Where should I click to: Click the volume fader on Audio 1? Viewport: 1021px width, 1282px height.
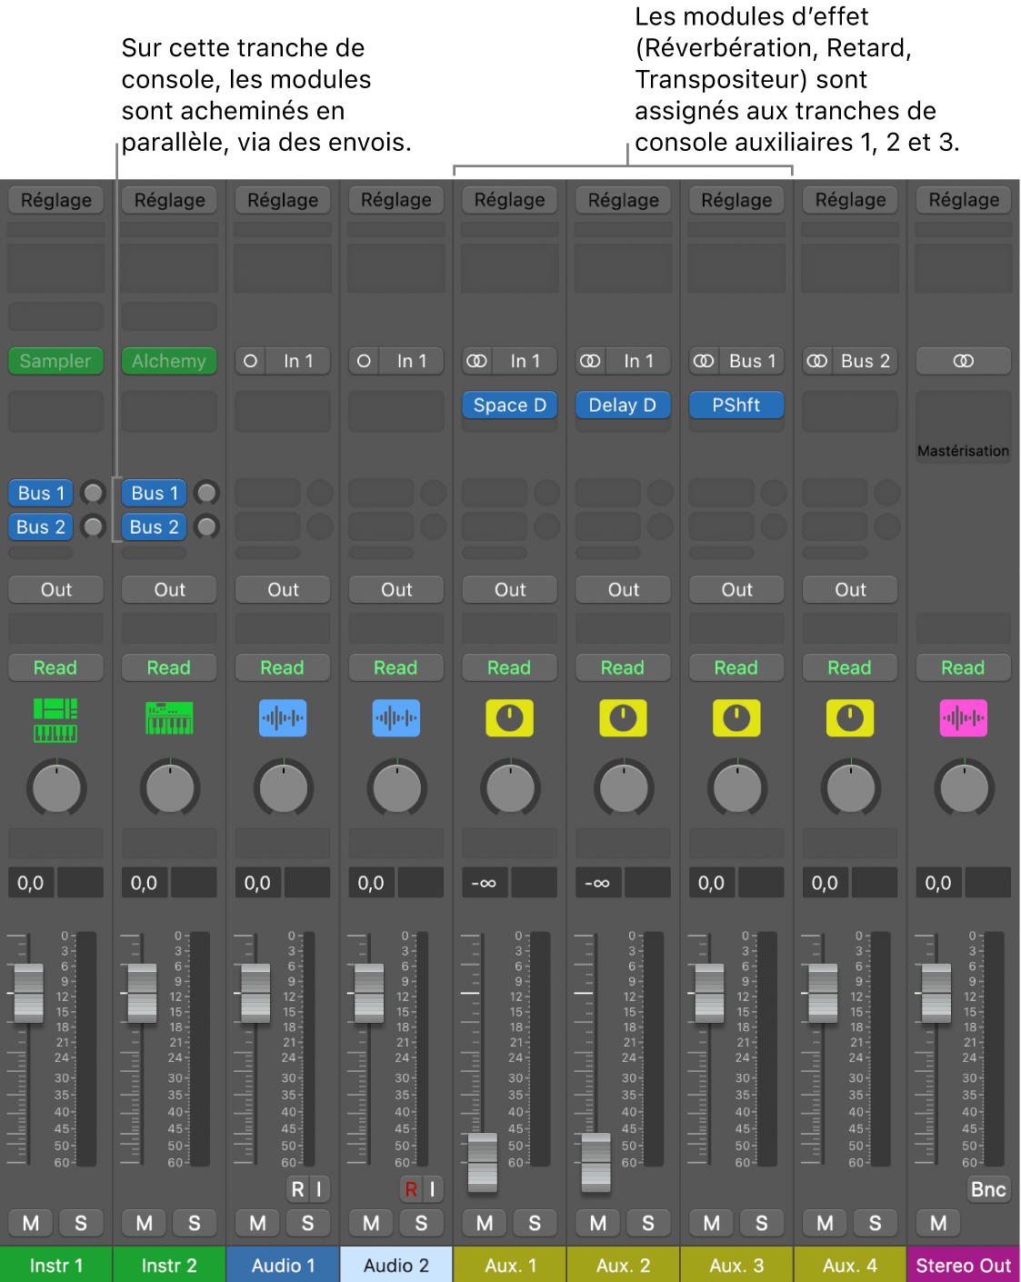click(x=257, y=991)
